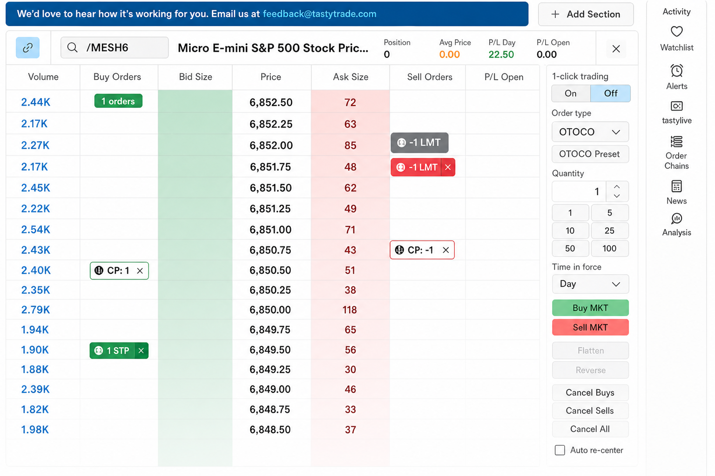
Task: Remove the CP: -1 sell marker
Action: (x=445, y=250)
